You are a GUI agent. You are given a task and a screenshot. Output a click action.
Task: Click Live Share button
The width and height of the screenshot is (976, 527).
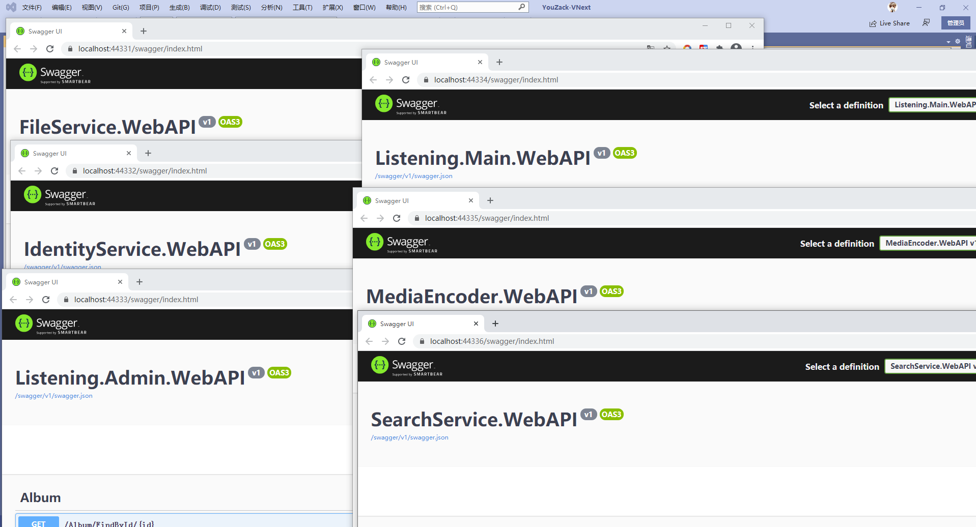click(x=889, y=23)
